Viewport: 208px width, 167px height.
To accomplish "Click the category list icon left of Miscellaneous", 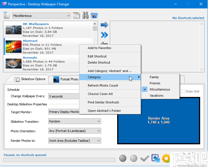I will pyautogui.click(x=6, y=15).
